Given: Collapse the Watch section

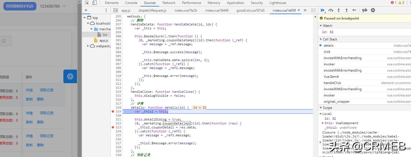Looking at the screenshot, I should point(320,26).
